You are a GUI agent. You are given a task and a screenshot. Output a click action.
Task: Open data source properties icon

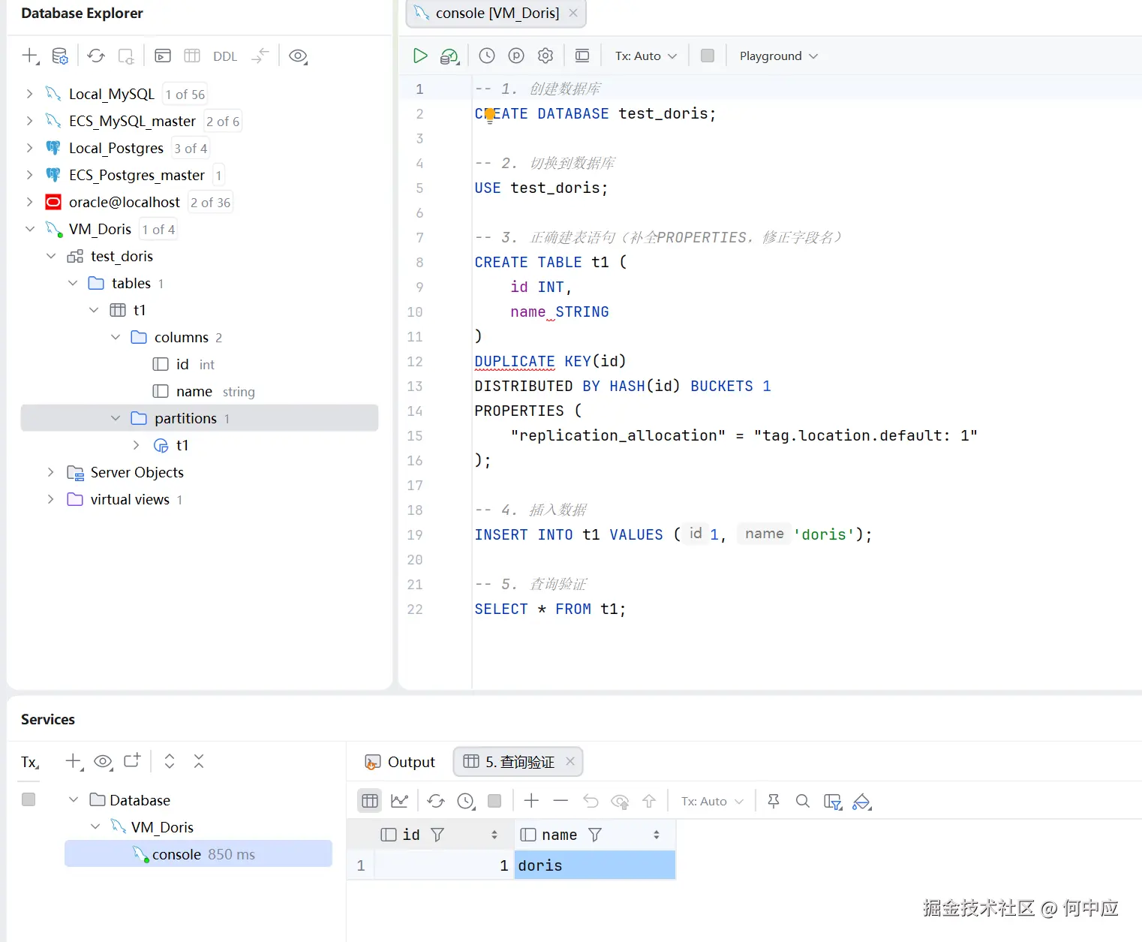coord(59,56)
